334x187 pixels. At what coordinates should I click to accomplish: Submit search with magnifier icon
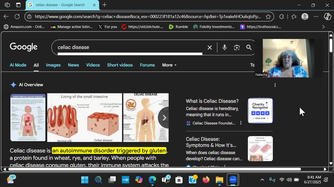[249, 48]
